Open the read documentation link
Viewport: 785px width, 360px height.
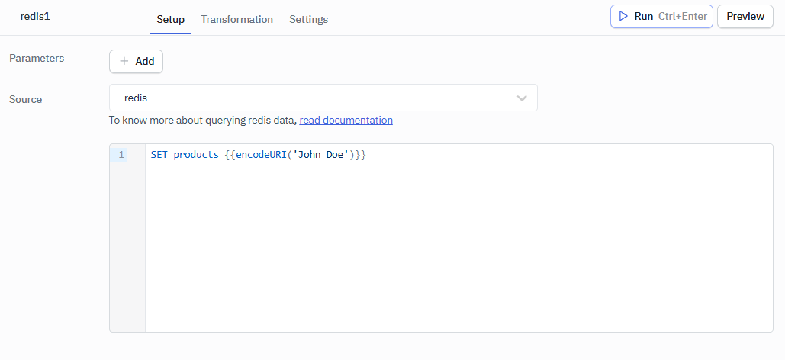(346, 120)
